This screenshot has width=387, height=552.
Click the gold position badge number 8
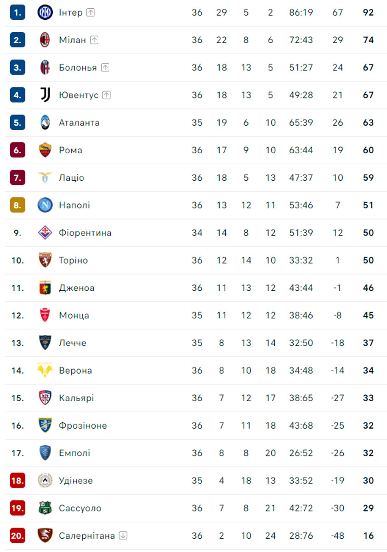pos(17,205)
